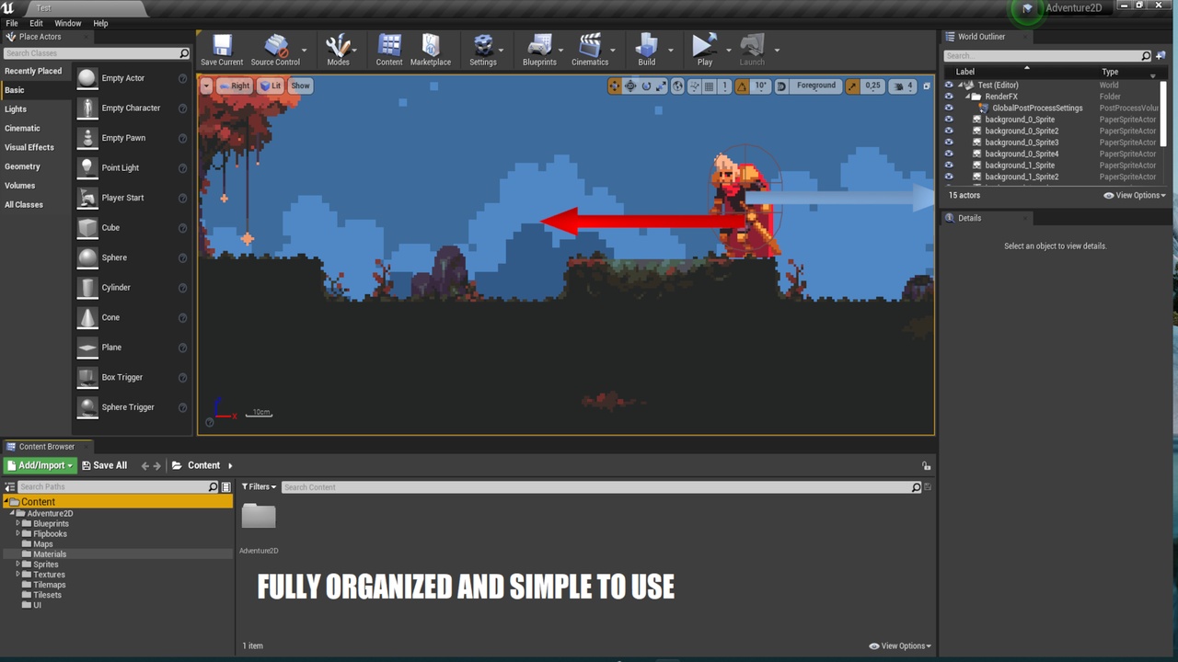The height and width of the screenshot is (662, 1178).
Task: Select the Geometry category in Place Actors
Action: pos(23,166)
